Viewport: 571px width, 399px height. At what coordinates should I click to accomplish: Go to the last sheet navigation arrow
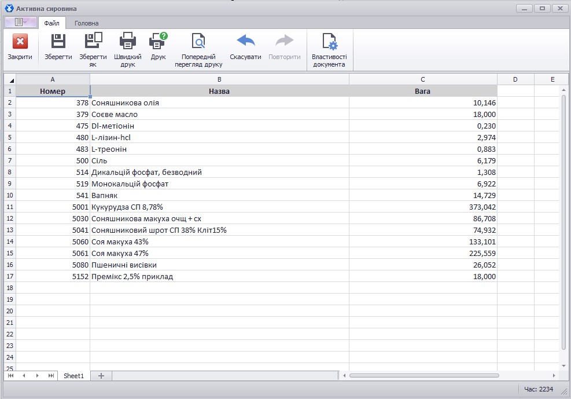(x=51, y=376)
